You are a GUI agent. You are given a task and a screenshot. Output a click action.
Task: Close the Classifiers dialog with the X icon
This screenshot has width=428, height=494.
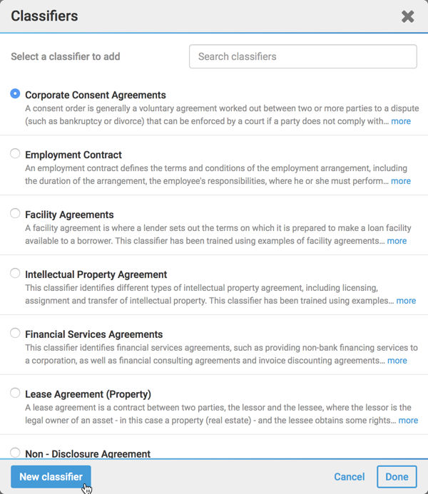point(407,16)
